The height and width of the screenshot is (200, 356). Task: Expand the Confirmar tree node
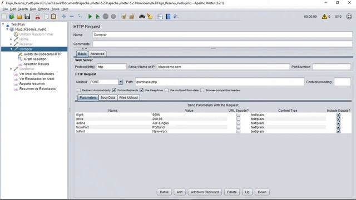click(x=11, y=69)
